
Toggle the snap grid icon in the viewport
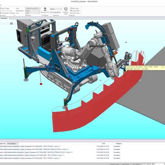coord(59,24)
